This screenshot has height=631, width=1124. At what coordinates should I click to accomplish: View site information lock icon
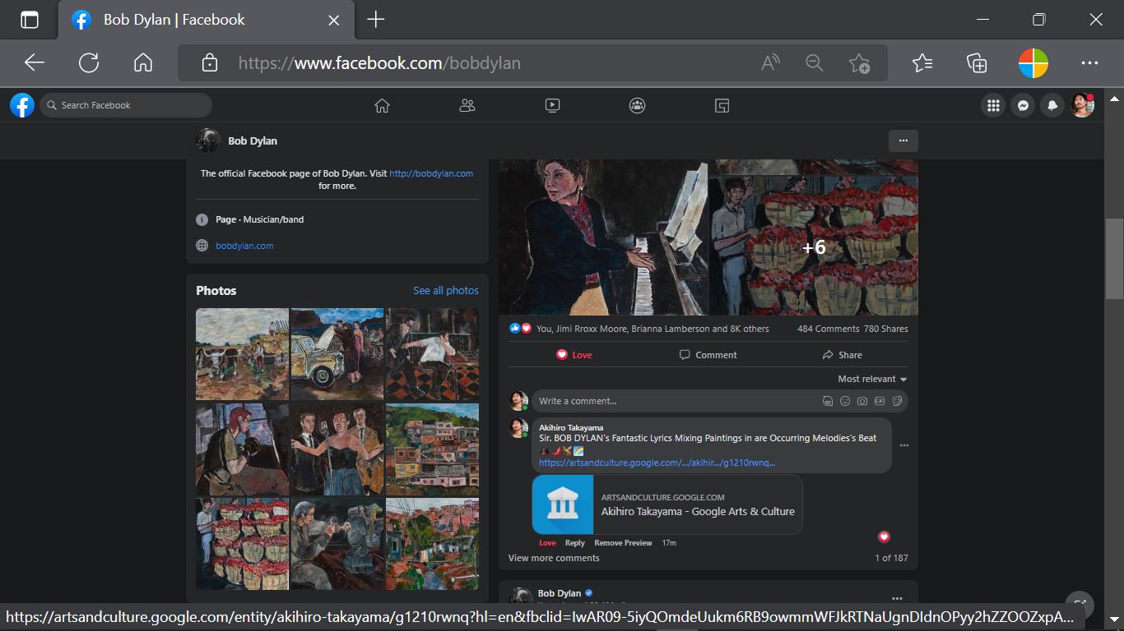(210, 63)
